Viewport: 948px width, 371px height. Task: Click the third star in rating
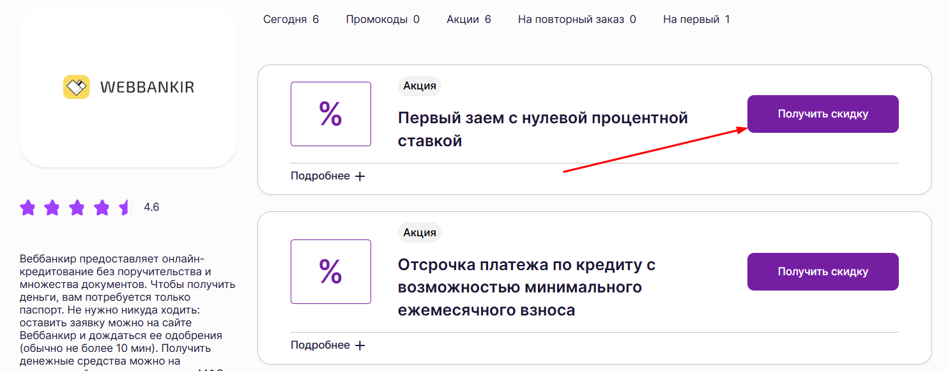point(78,208)
